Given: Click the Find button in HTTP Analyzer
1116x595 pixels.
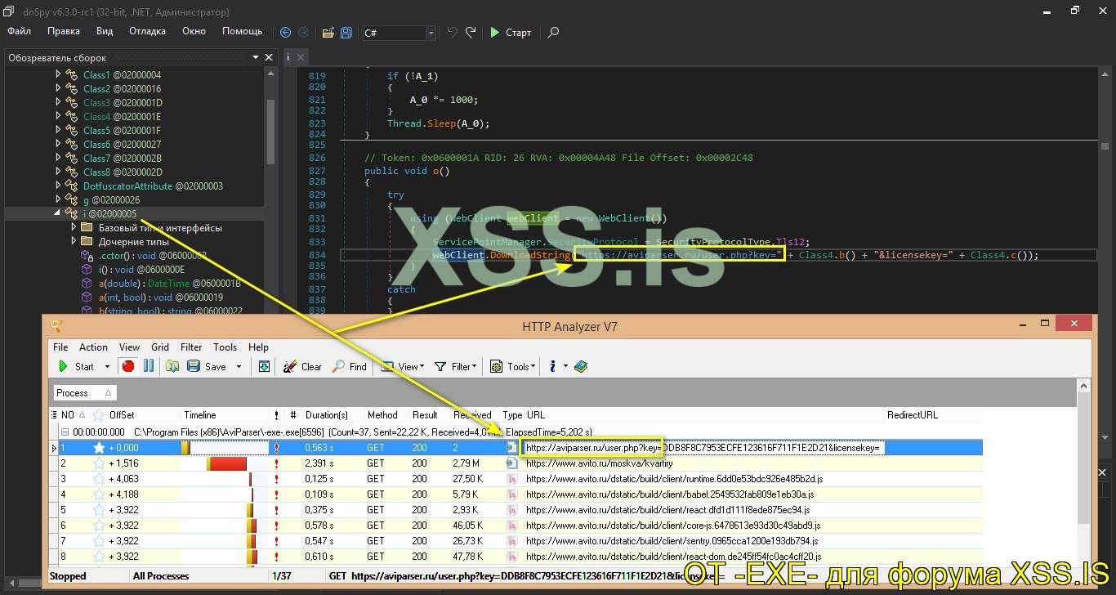Looking at the screenshot, I should coord(349,367).
